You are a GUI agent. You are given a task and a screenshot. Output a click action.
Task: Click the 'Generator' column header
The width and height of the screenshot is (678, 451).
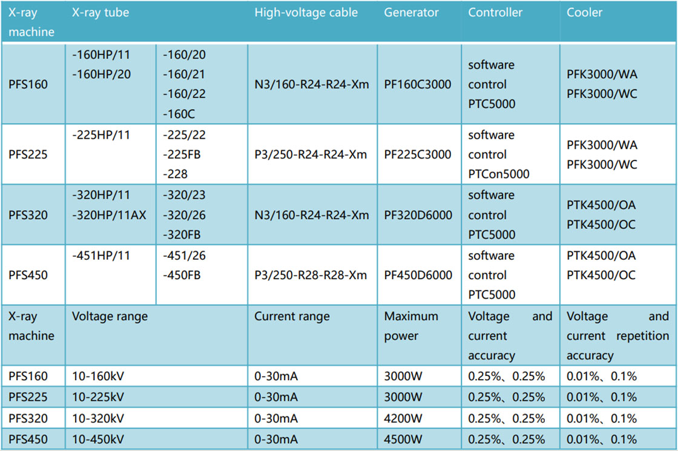coord(411,13)
